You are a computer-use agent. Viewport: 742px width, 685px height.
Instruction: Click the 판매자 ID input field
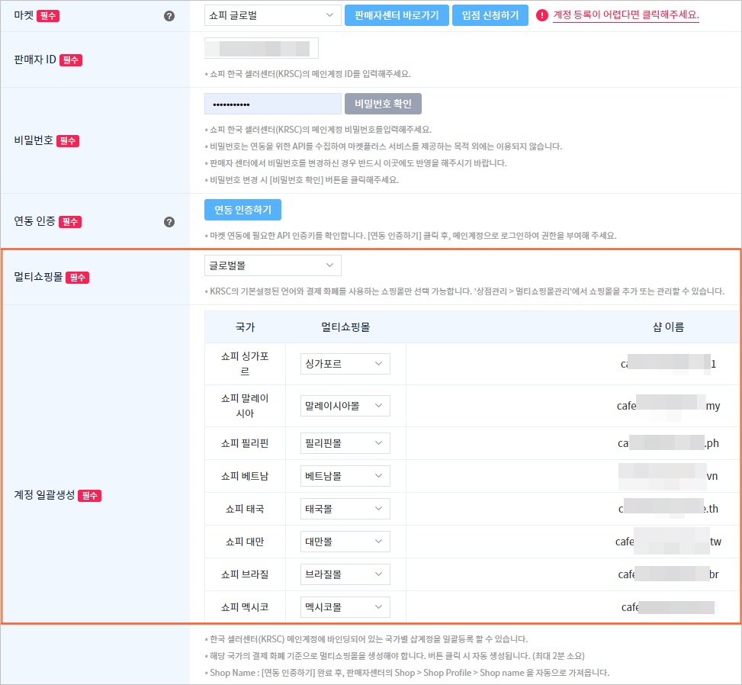pyautogui.click(x=262, y=48)
